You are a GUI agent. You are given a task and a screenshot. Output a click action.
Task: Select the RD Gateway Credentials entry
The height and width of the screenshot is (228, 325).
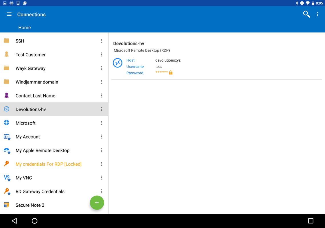pyautogui.click(x=54, y=191)
